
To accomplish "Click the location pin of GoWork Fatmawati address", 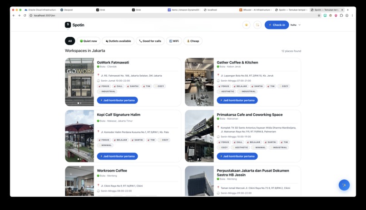I will coord(98,75).
